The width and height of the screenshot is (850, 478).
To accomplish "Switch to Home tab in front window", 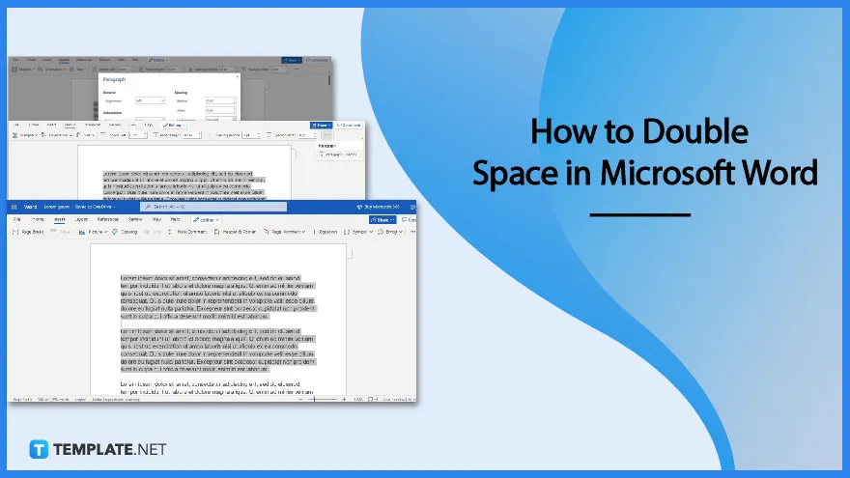I will pyautogui.click(x=38, y=220).
